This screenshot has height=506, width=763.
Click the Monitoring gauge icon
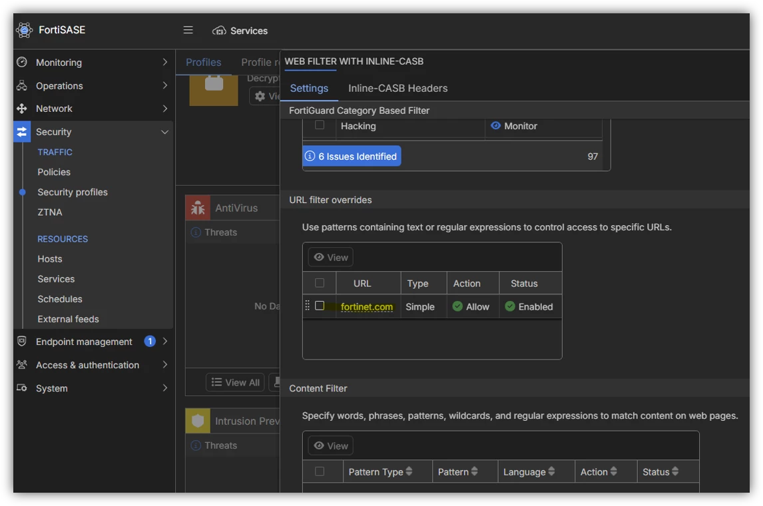22,63
